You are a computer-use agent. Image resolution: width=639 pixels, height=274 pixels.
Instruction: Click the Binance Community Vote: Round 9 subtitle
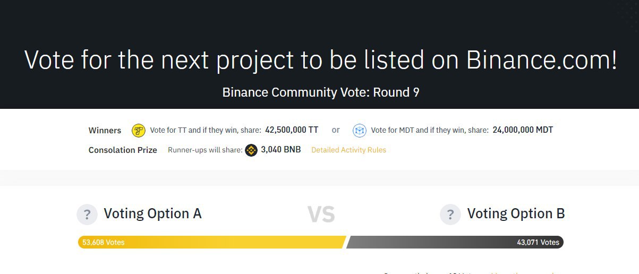[321, 92]
